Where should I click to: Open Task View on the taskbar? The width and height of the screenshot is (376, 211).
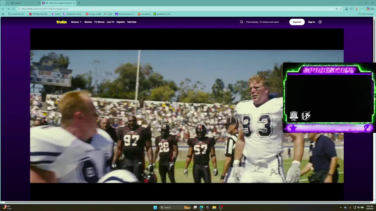195,207
